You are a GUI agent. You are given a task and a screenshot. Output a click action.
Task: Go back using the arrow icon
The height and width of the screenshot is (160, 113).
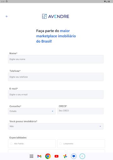point(7,16)
